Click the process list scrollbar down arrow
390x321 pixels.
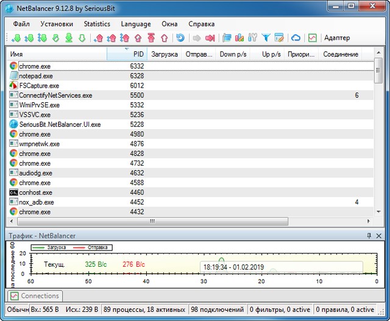pos(378,211)
